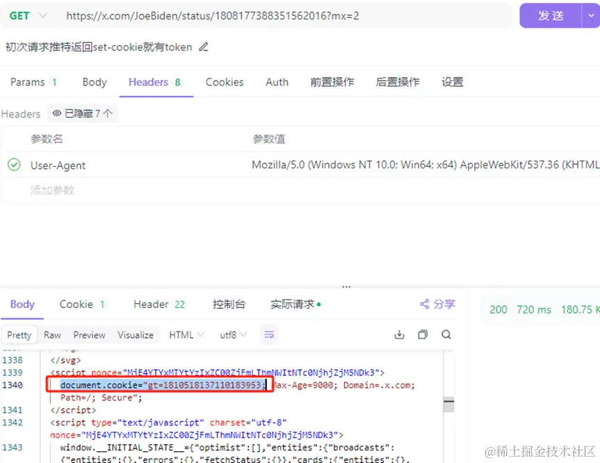
Task: Select the Raw view mode
Action: [x=52, y=335]
